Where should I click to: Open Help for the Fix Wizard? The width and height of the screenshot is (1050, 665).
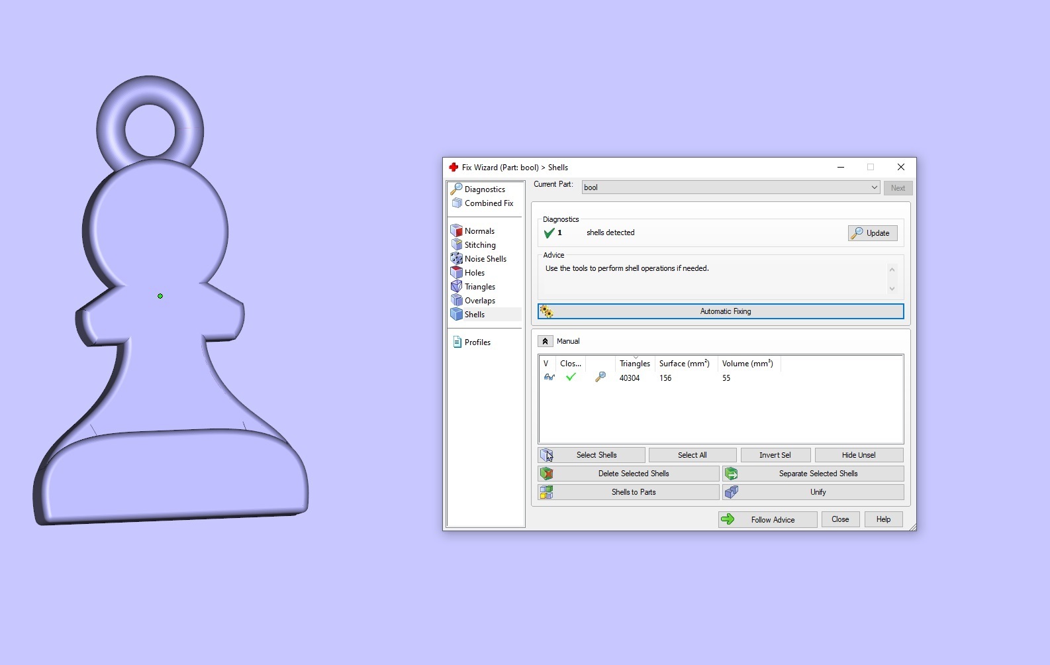point(883,519)
